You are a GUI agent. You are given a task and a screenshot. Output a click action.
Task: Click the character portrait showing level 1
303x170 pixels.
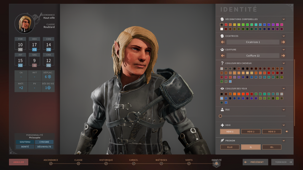(x=24, y=24)
